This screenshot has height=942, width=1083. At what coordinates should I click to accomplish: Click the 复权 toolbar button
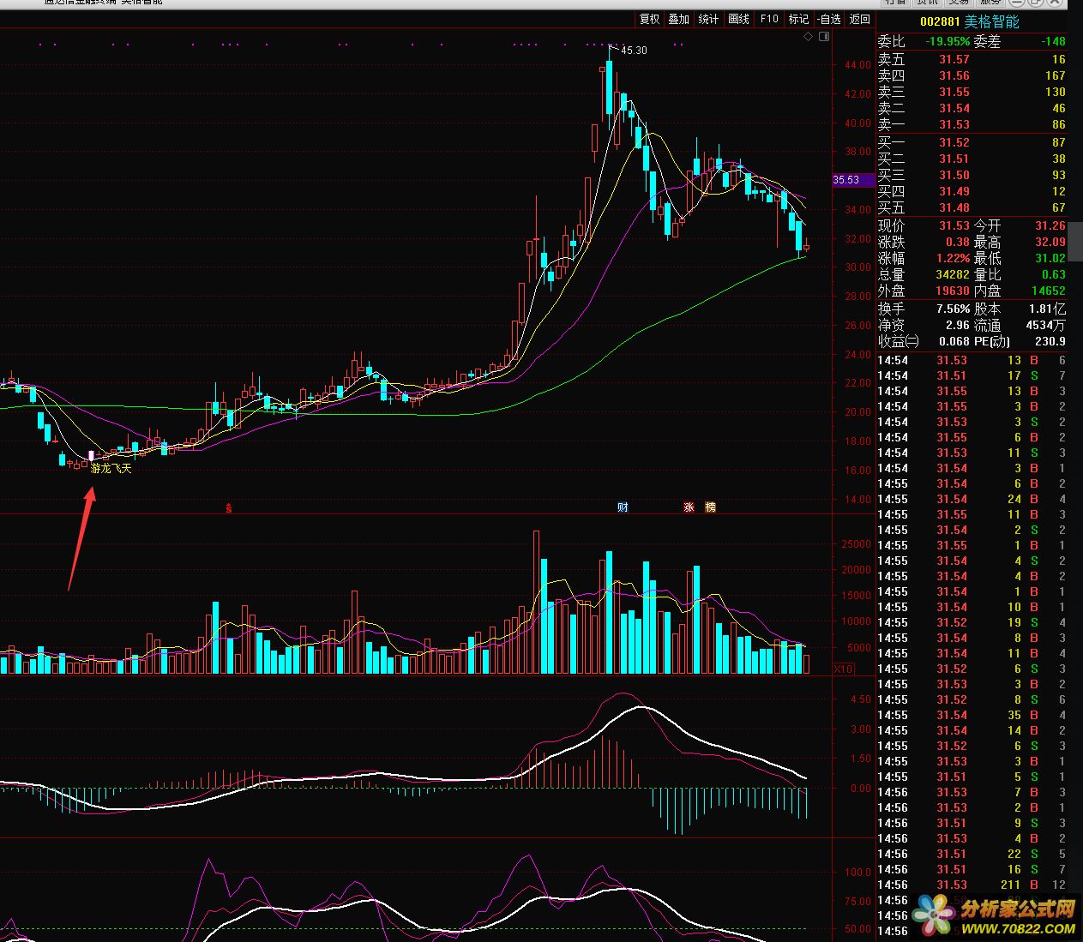point(649,19)
